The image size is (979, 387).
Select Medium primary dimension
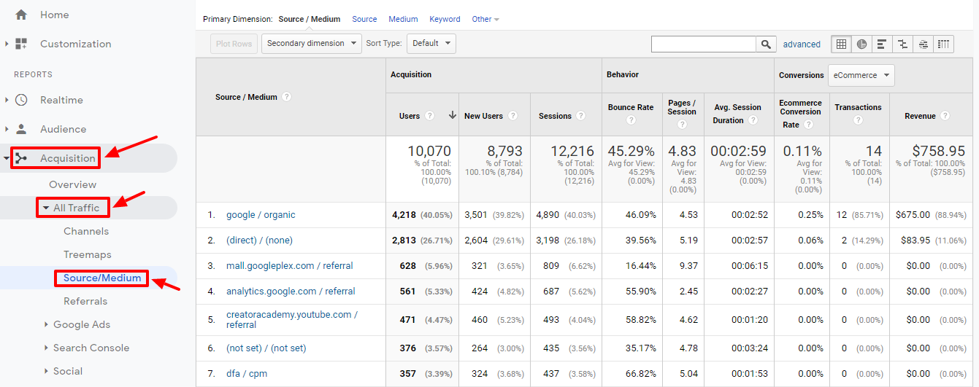[403, 19]
